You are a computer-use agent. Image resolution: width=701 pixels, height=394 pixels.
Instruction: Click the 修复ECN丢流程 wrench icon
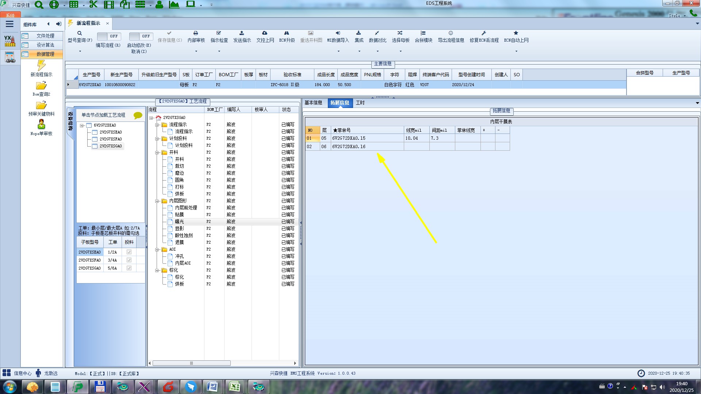coord(484,33)
